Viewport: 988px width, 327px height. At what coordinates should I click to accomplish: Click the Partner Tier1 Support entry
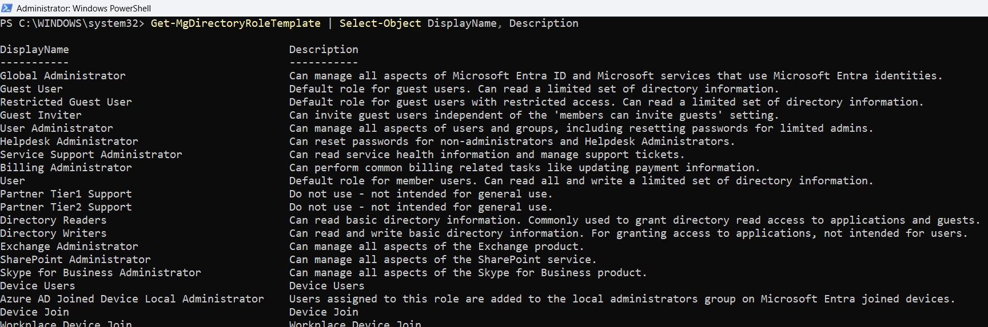pyautogui.click(x=66, y=194)
